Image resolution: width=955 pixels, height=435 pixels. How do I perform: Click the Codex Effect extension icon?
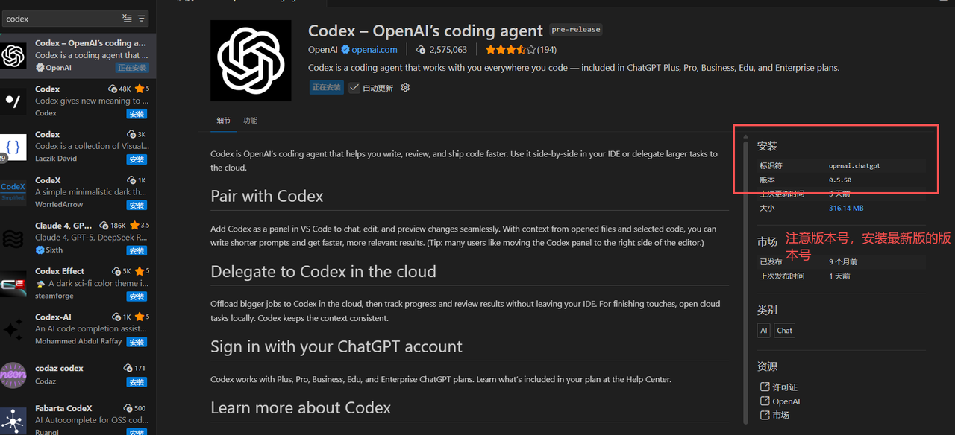(x=13, y=284)
